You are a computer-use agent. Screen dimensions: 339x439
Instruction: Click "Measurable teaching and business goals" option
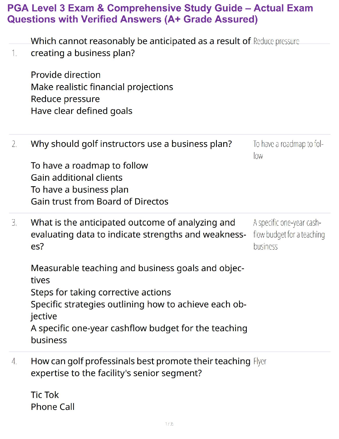tap(137, 268)
